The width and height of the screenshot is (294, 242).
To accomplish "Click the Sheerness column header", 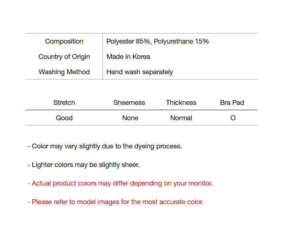I will 129,102.
